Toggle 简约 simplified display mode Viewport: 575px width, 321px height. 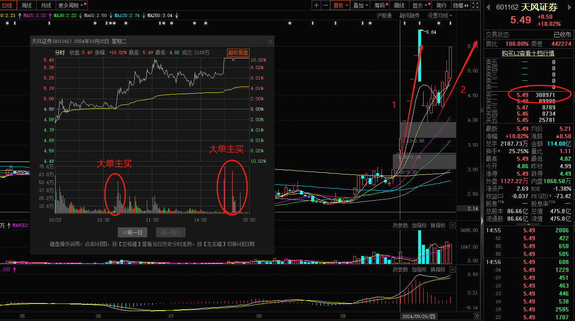point(441,5)
